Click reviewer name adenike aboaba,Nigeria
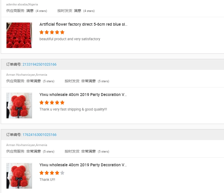The width and height of the screenshot is (224, 193). pos(22,4)
